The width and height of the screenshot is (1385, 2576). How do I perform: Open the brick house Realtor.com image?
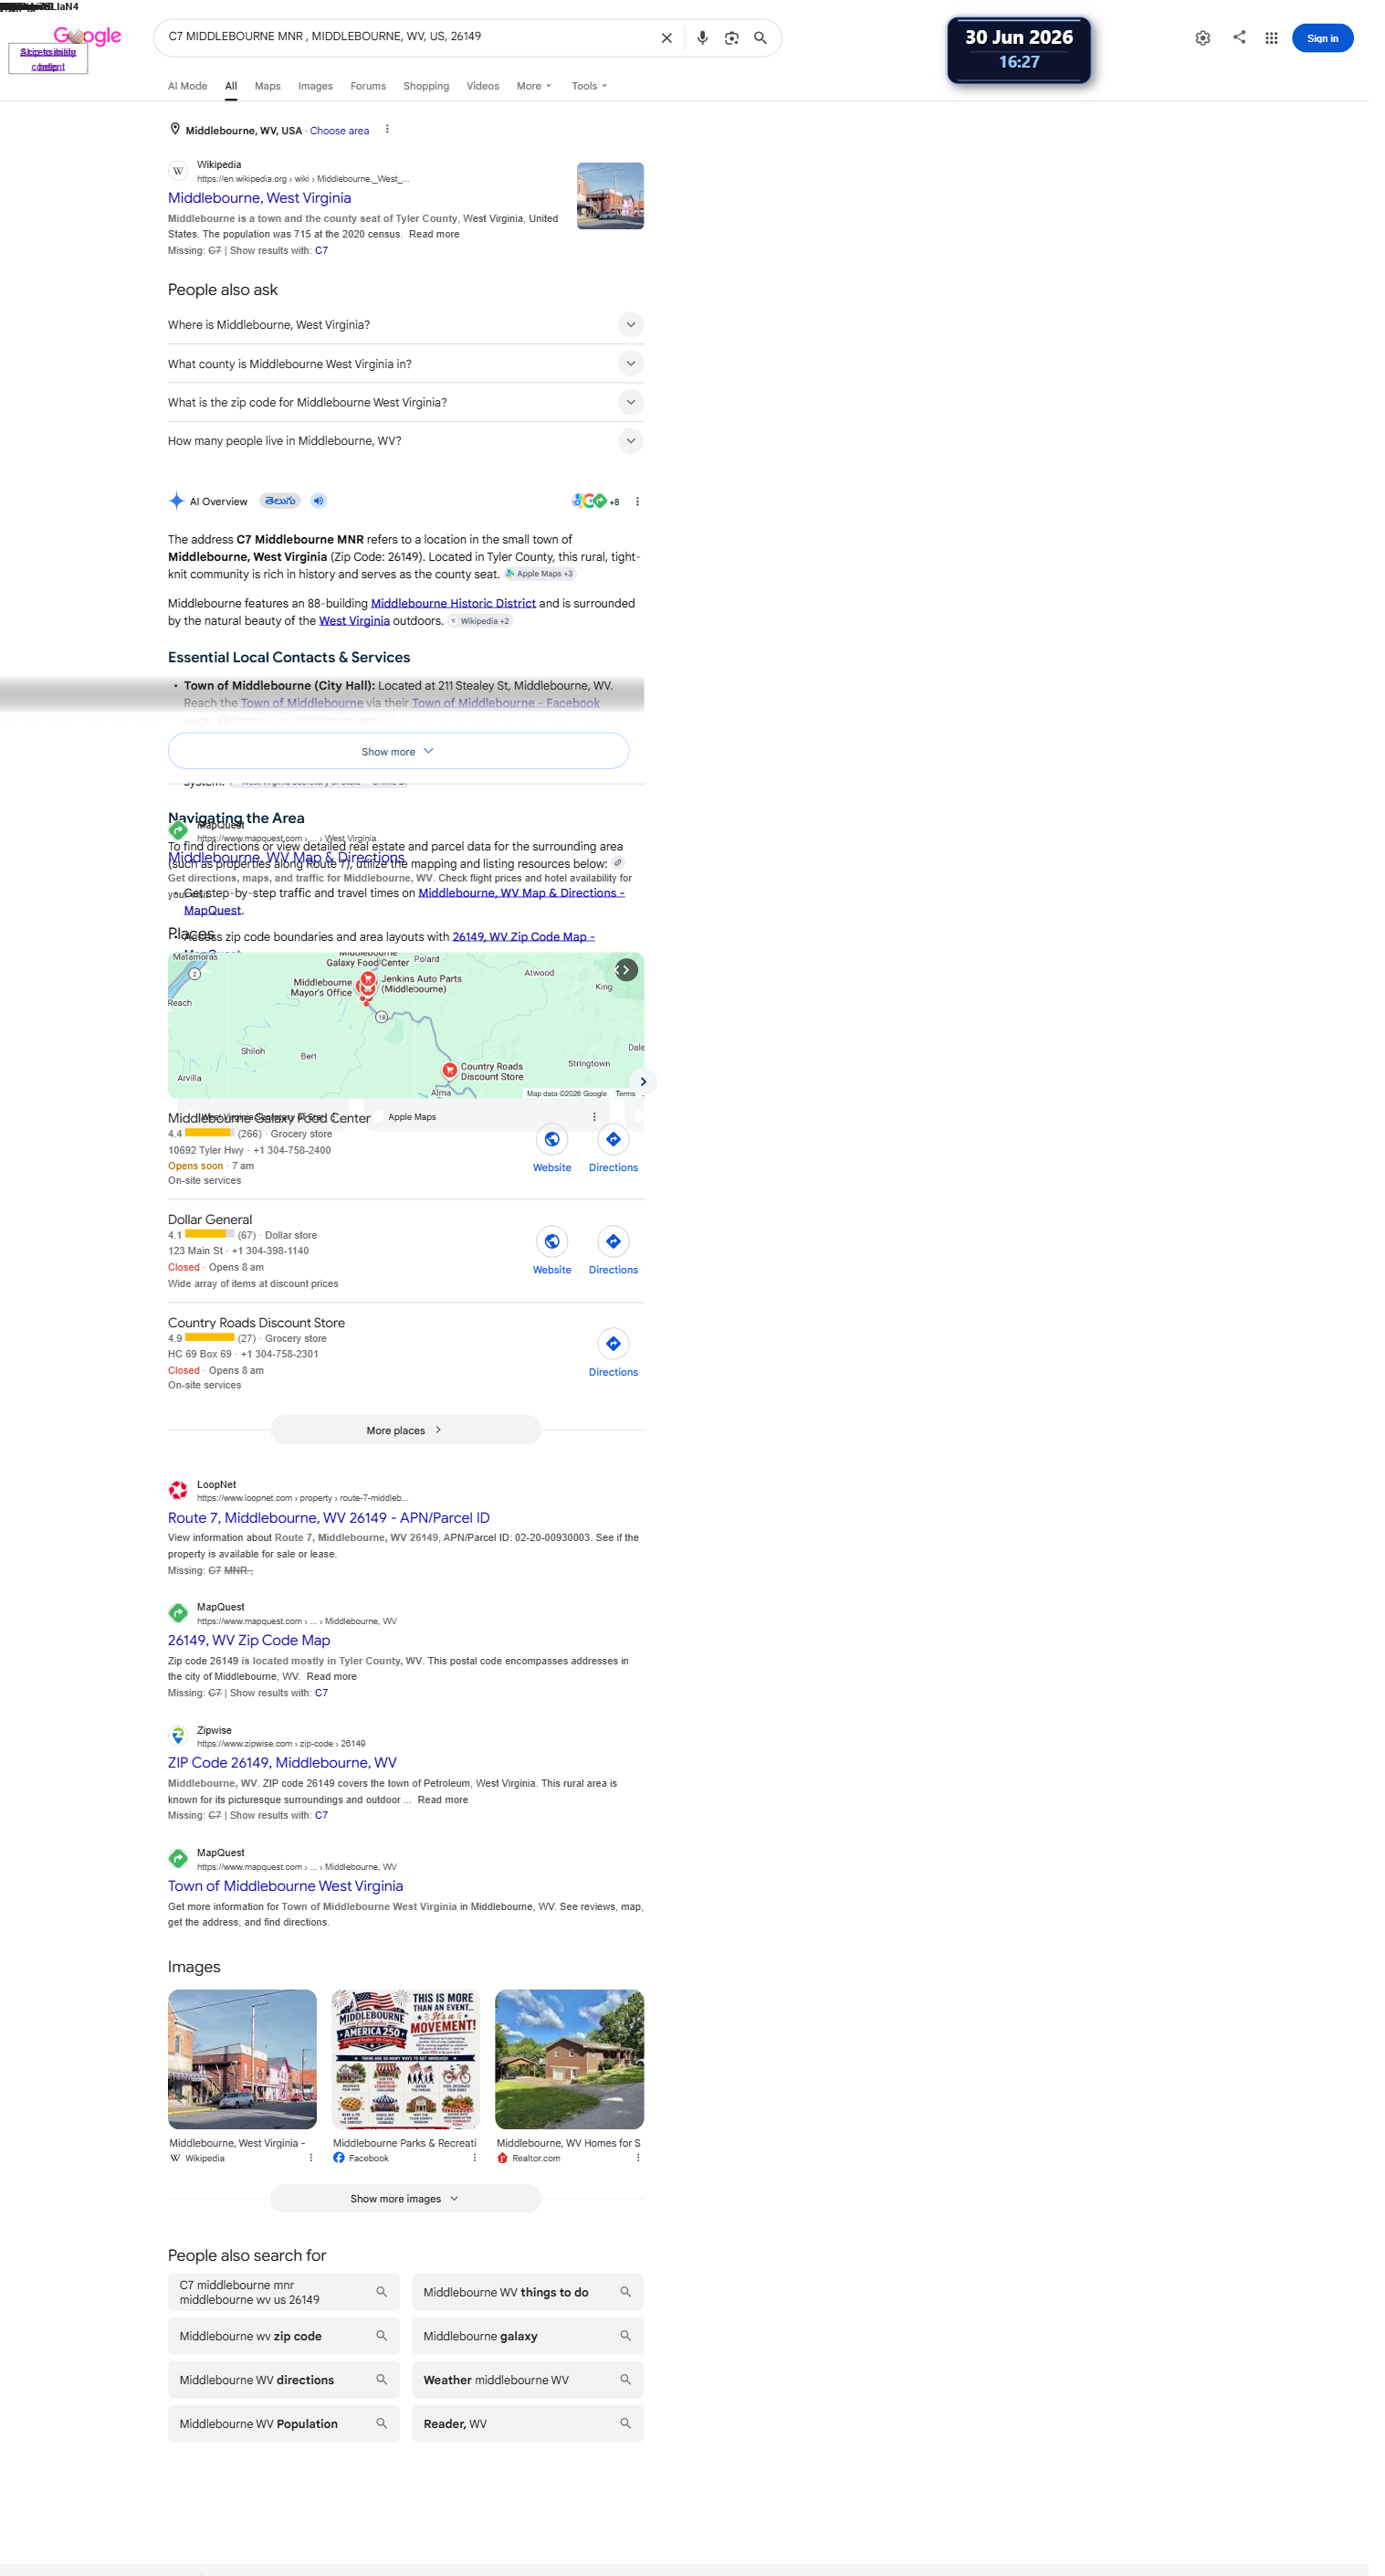click(570, 2059)
